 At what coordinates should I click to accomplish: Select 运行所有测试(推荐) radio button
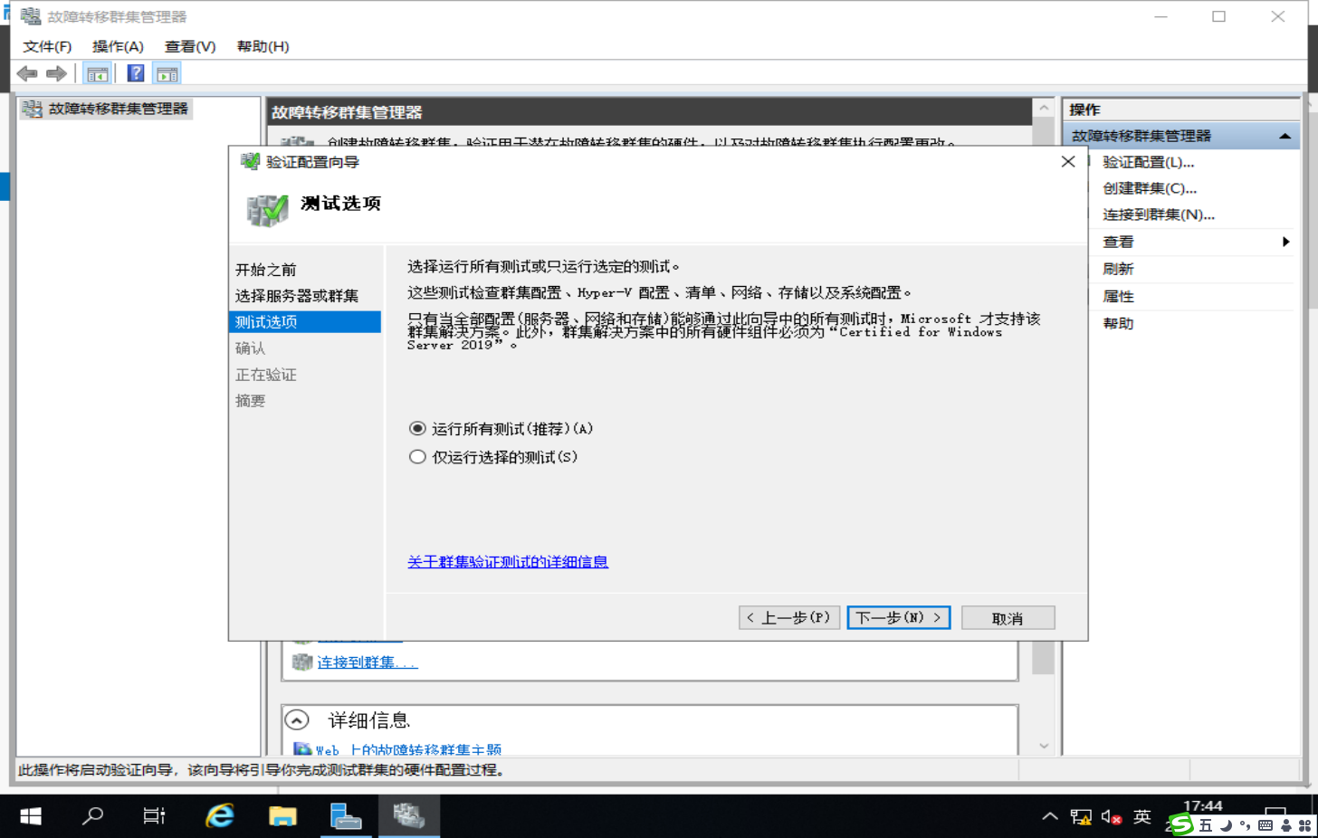pos(416,428)
